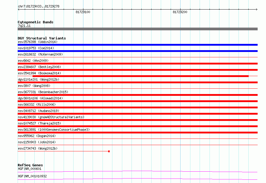Image resolution: width=266 pixels, height=183 pixels.
Task: Click nsv955962 (Dogan2014) variant label
Action: [x=37, y=136]
